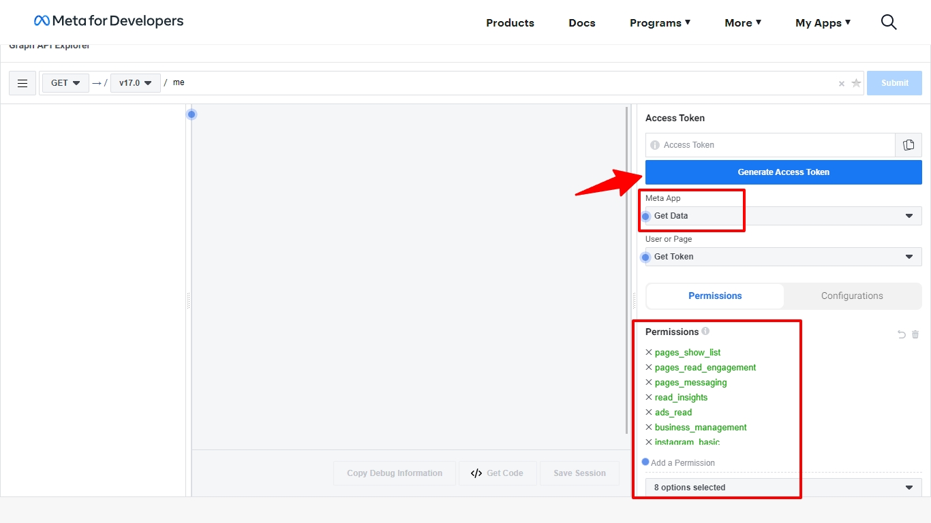The height and width of the screenshot is (523, 931).
Task: Remove the pages_show_list permission
Action: click(649, 353)
